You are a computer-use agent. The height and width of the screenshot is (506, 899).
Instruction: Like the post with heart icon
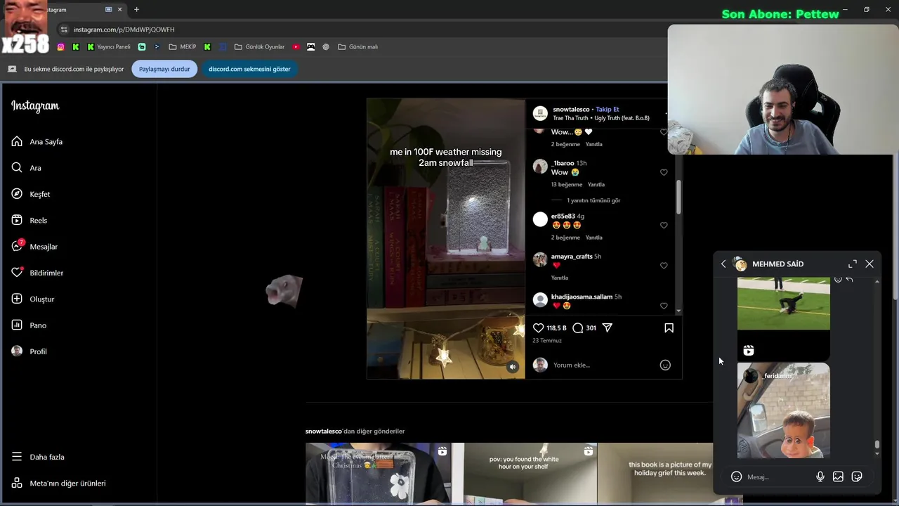[x=539, y=328]
